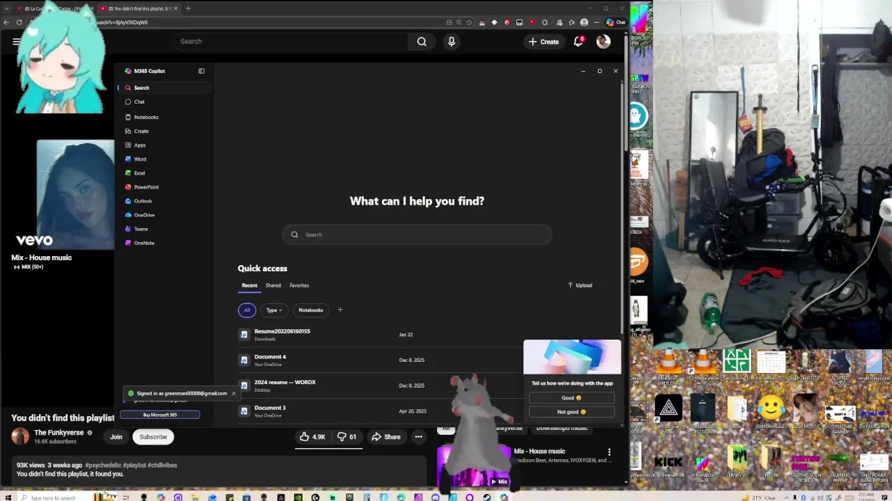The image size is (892, 501).
Task: Launch PowerPoint from the Copilot sidebar
Action: coord(164,186)
